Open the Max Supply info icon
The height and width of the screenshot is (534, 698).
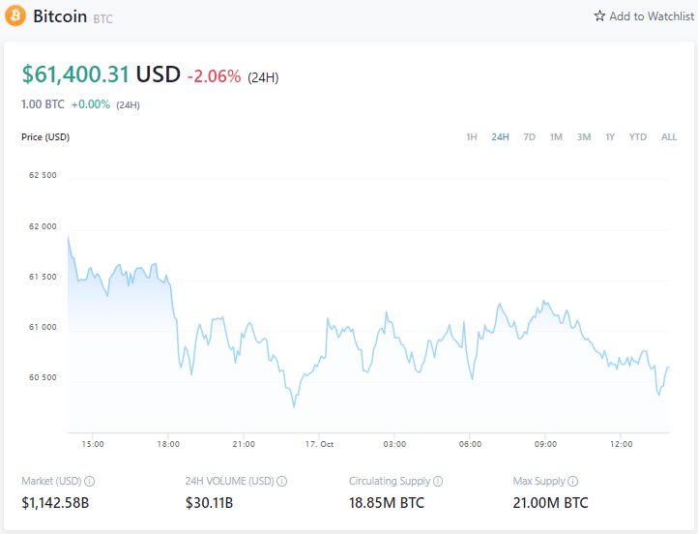(x=573, y=481)
